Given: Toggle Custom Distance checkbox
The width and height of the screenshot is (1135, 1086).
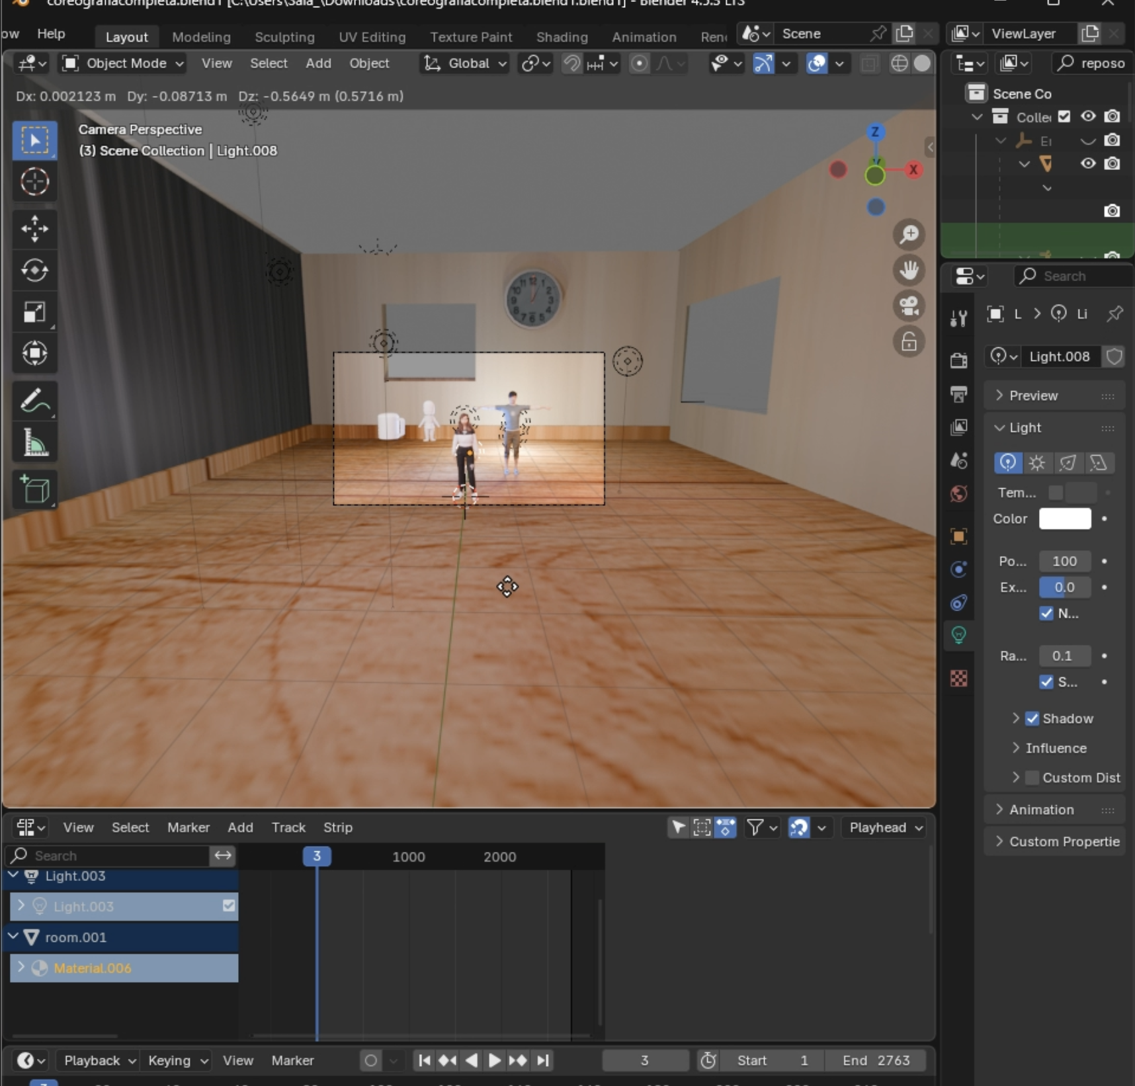Looking at the screenshot, I should click(x=1032, y=778).
